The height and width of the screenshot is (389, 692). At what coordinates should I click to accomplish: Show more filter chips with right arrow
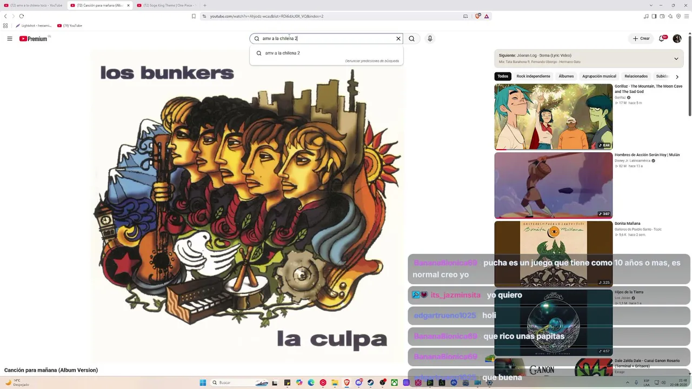click(x=677, y=77)
